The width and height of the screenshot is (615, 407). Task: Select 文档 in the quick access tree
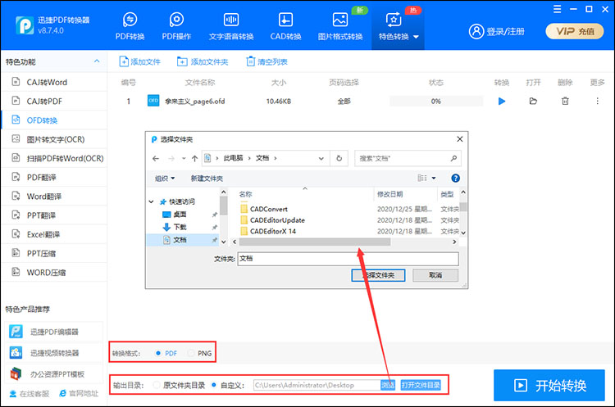(180, 240)
